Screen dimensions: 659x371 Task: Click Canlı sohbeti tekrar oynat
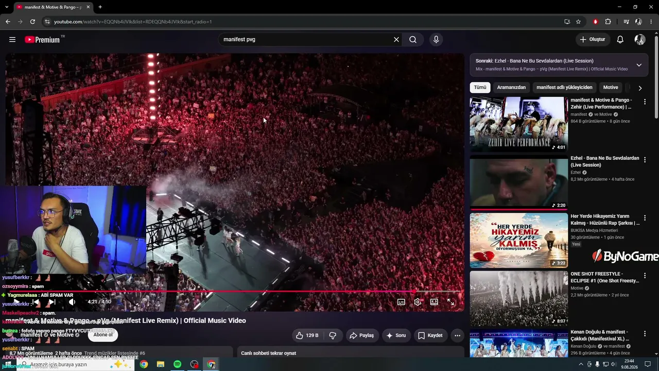click(269, 353)
